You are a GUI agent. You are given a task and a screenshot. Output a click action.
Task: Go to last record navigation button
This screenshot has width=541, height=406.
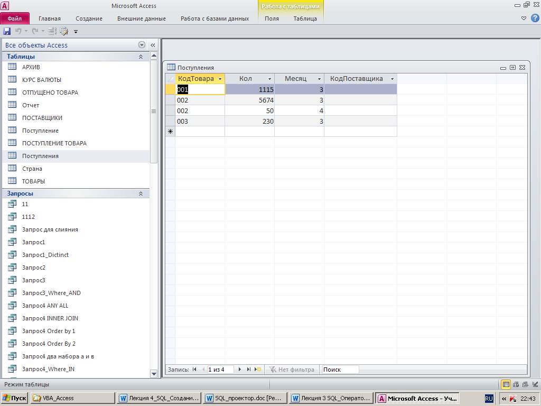pos(248,370)
